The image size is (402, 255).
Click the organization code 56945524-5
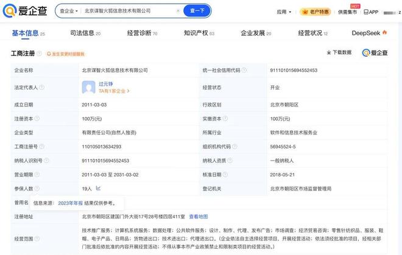click(x=283, y=147)
